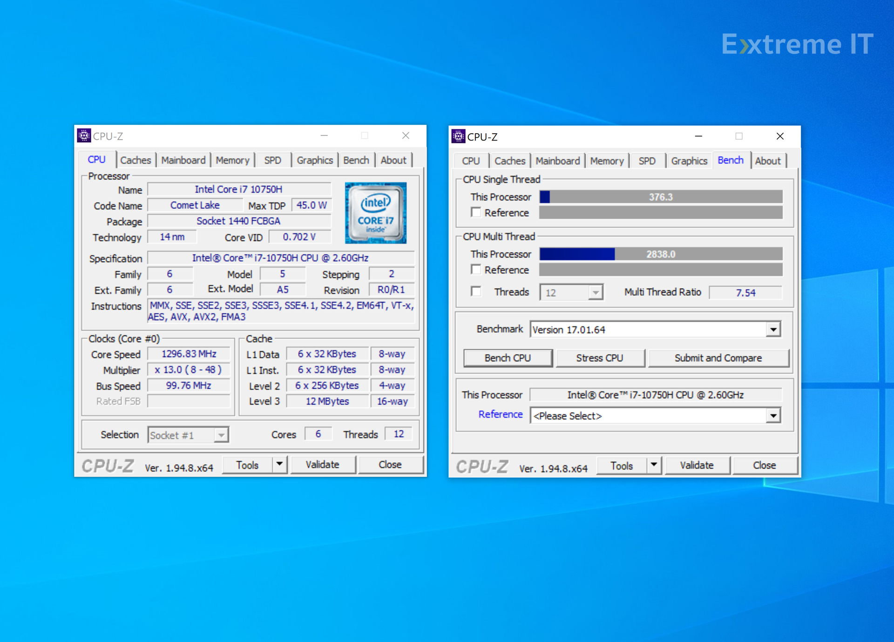This screenshot has width=894, height=642.
Task: Click the Stress CPU button
Action: pos(600,358)
